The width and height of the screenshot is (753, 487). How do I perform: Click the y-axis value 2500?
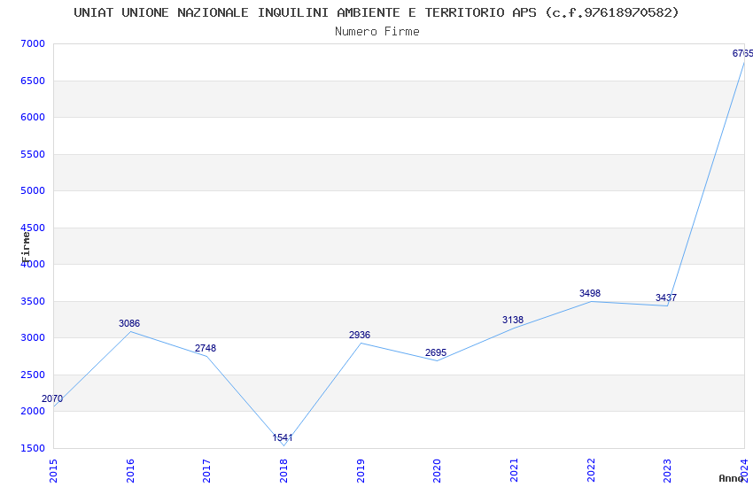[33, 375]
